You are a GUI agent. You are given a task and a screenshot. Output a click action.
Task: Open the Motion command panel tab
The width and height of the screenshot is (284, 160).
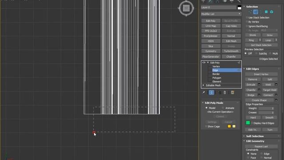(225, 1)
